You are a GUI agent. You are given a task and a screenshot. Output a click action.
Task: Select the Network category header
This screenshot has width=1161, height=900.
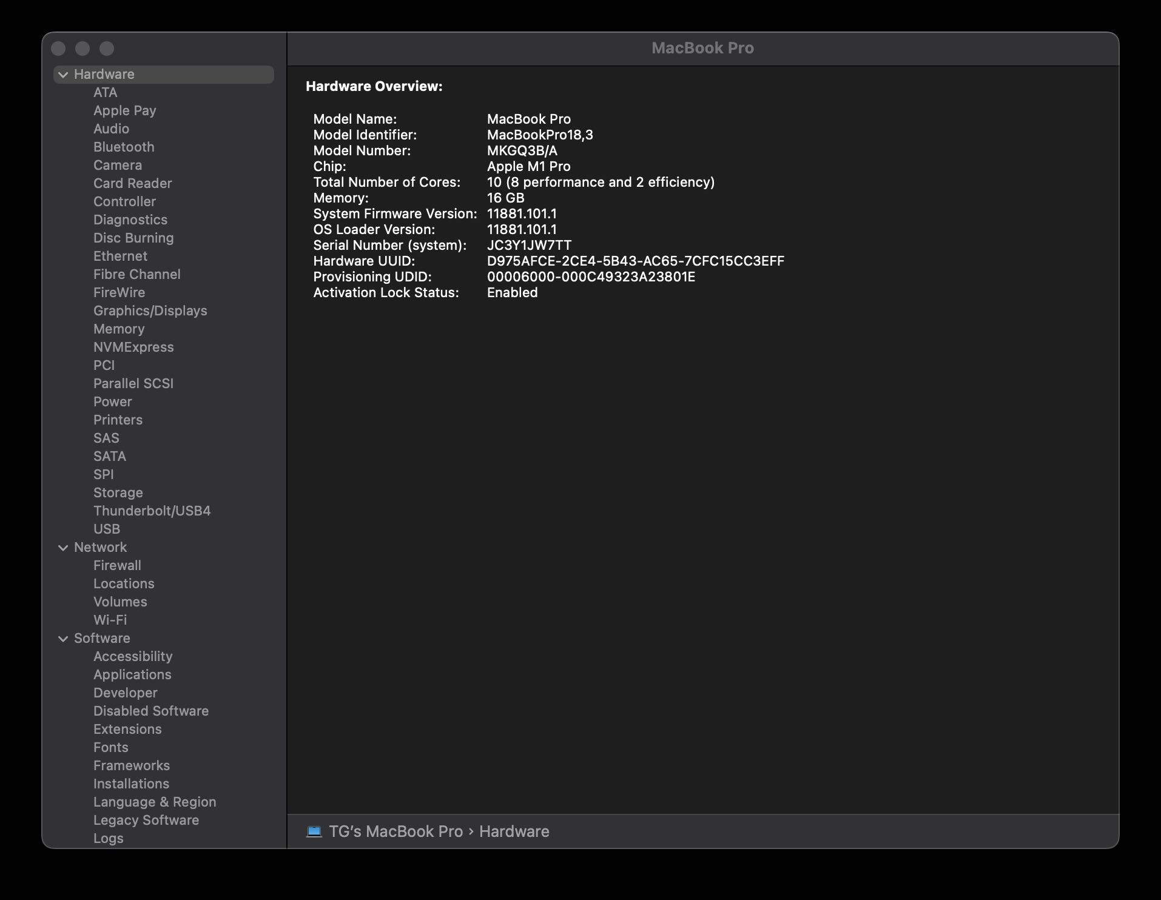[101, 548]
